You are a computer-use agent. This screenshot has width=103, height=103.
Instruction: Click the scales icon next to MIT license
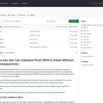point(82,34)
